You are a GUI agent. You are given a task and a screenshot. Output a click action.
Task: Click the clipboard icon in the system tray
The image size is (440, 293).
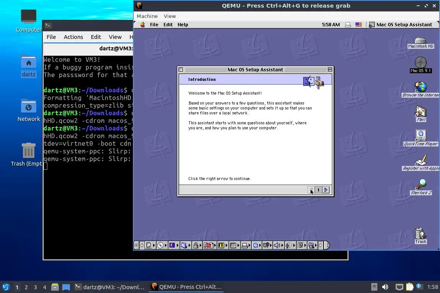(410, 287)
